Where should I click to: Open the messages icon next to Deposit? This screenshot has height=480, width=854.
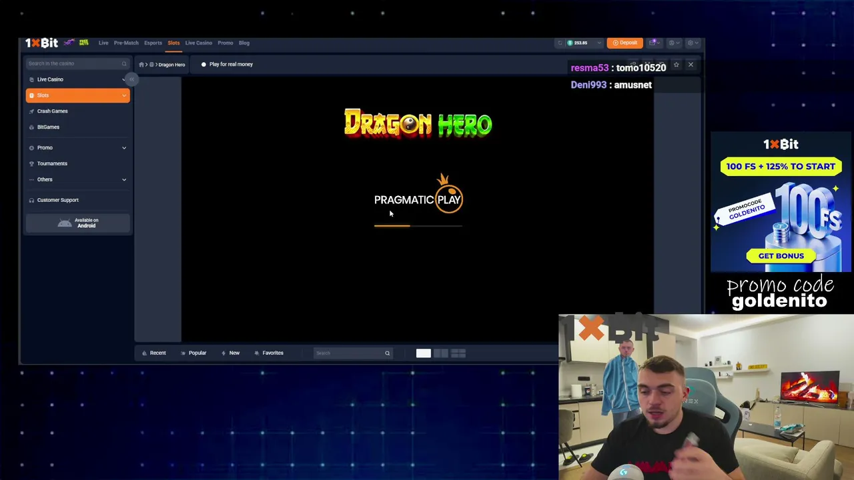(653, 43)
